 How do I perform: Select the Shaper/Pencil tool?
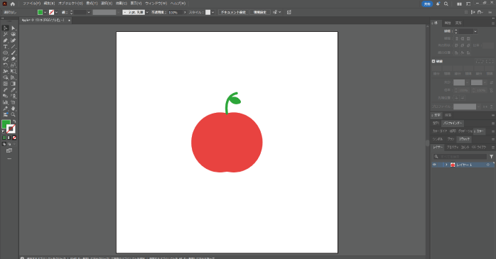pyautogui.click(x=6, y=59)
